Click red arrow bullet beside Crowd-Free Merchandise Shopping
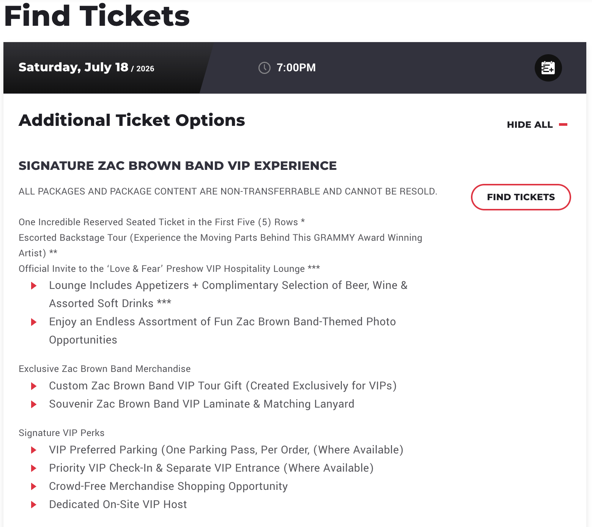Screen dimensions: 592x527 coord(34,486)
